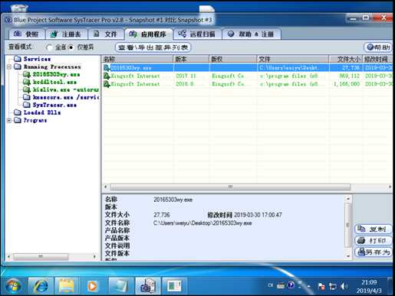Click the Loaded Dlls folder icon
Image resolution: width=395 pixels, height=296 pixels.
pyautogui.click(x=18, y=112)
